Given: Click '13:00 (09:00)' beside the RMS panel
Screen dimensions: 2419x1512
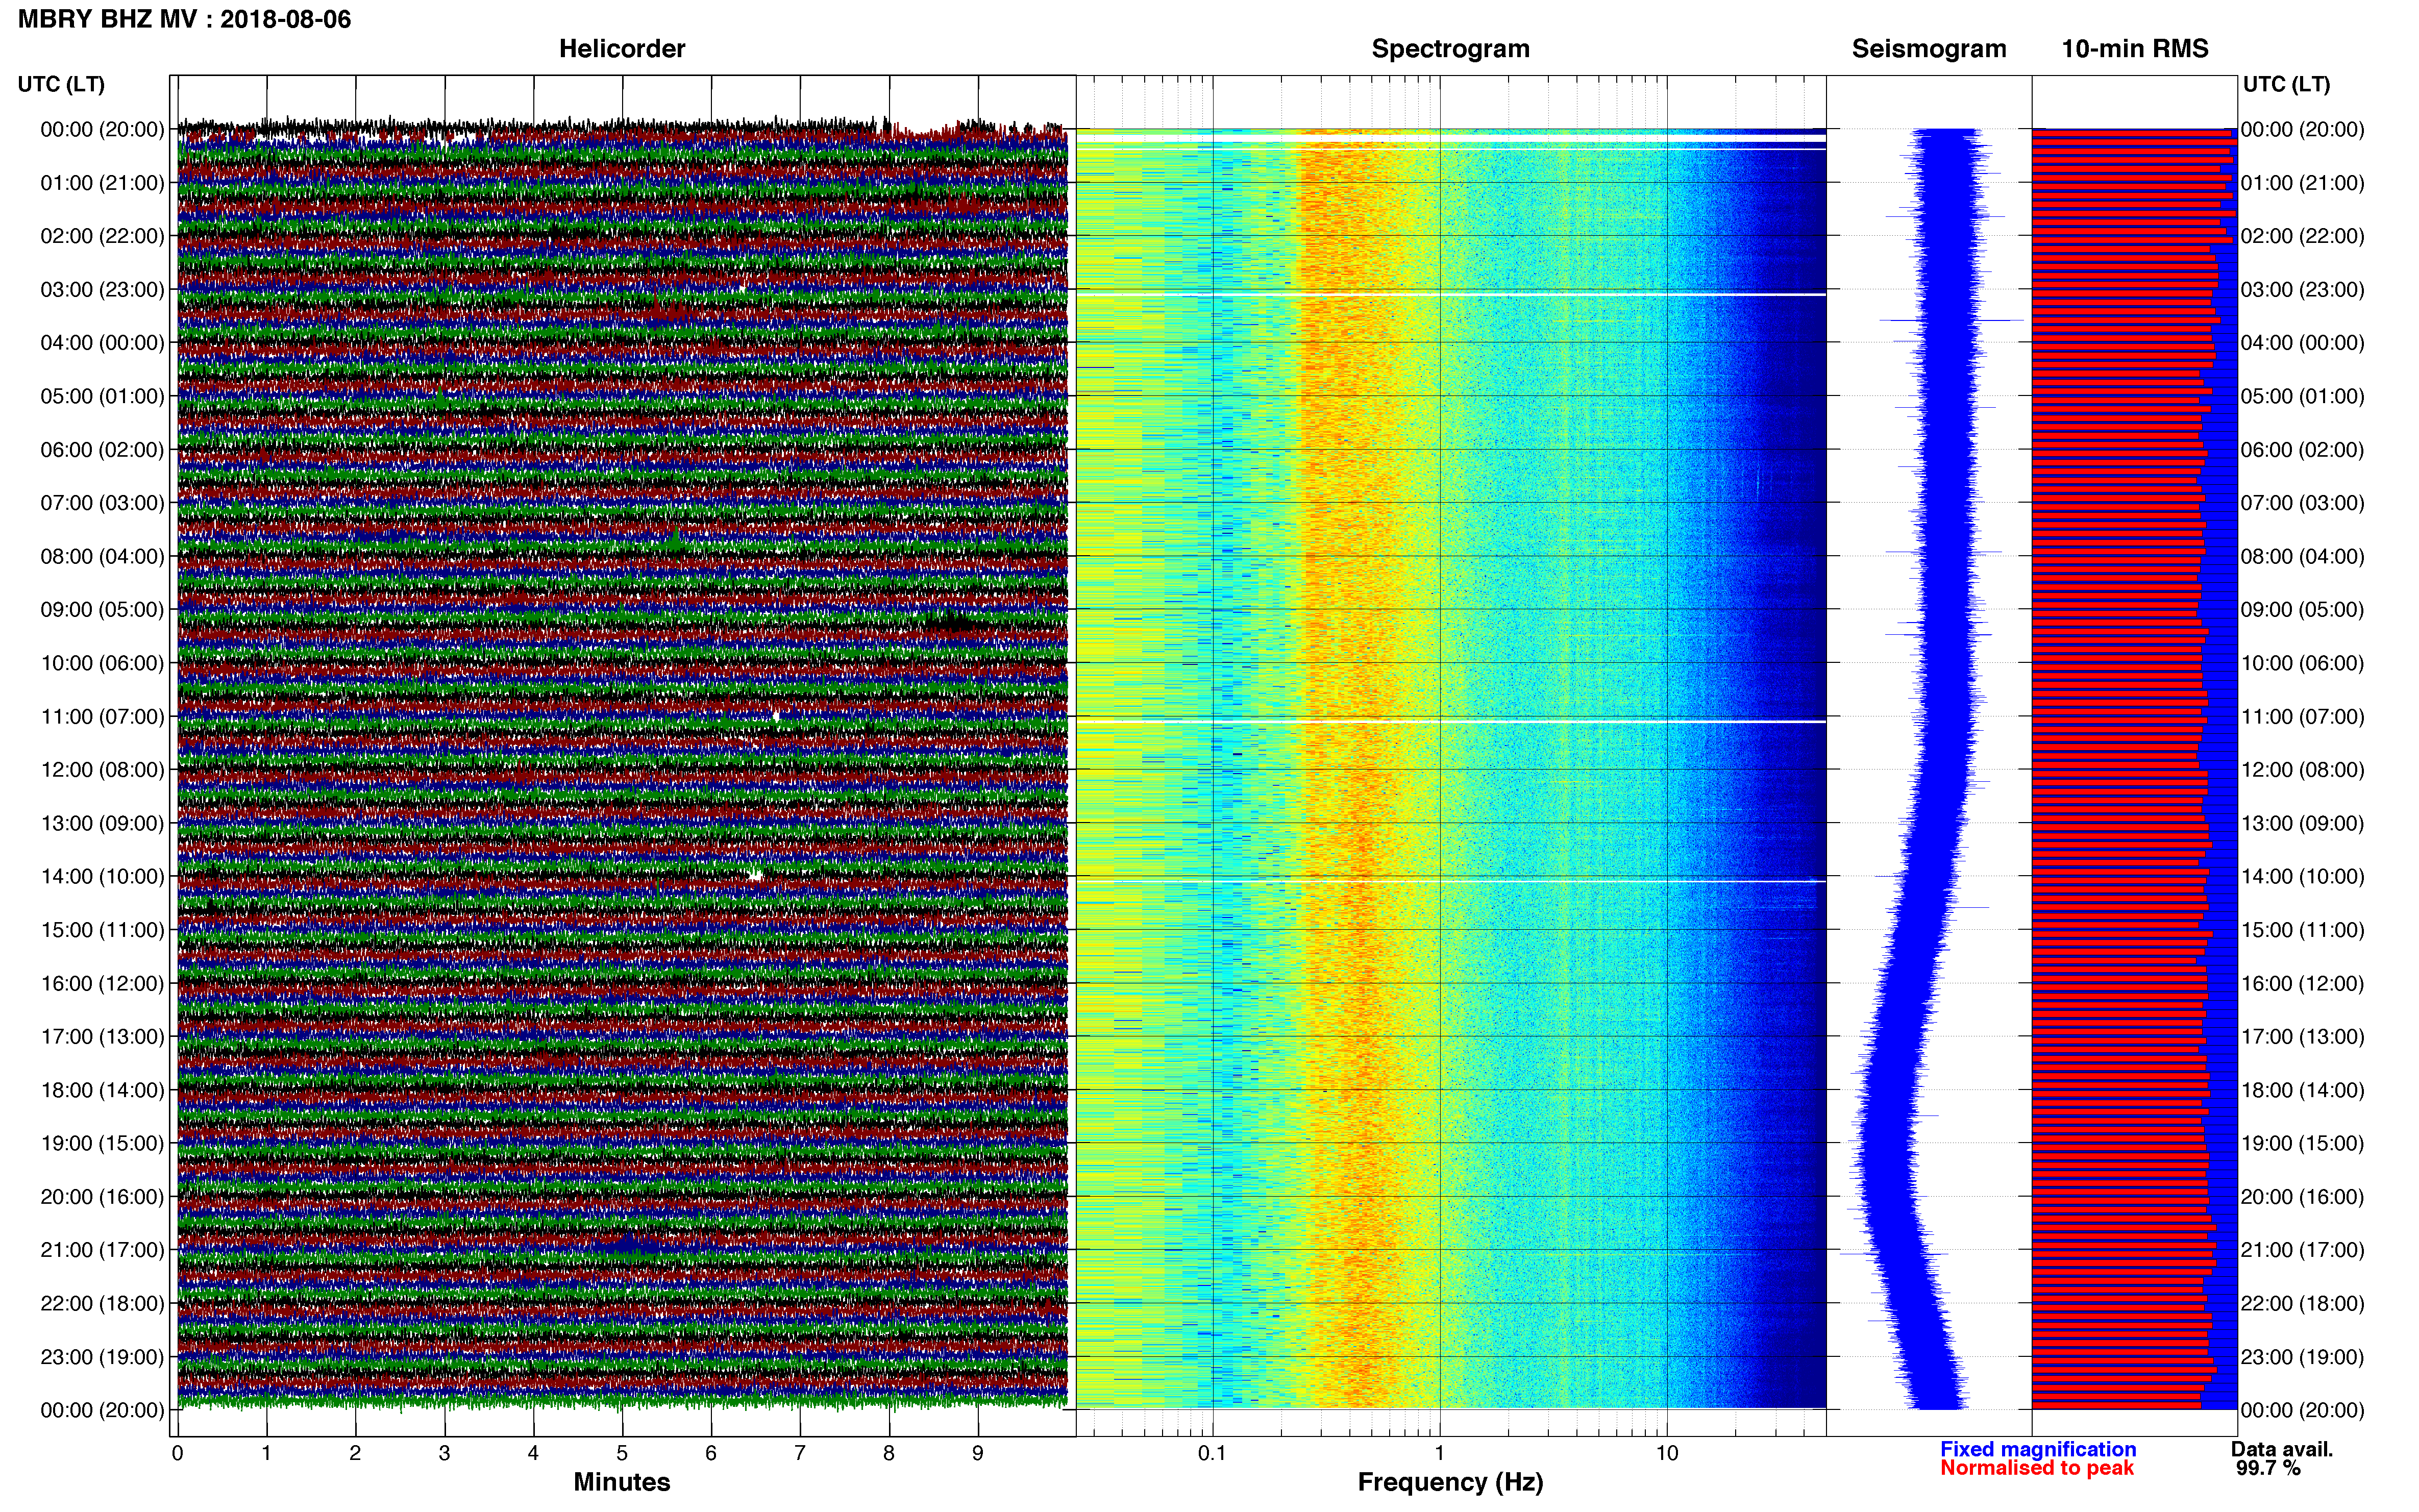Looking at the screenshot, I should point(2302,823).
